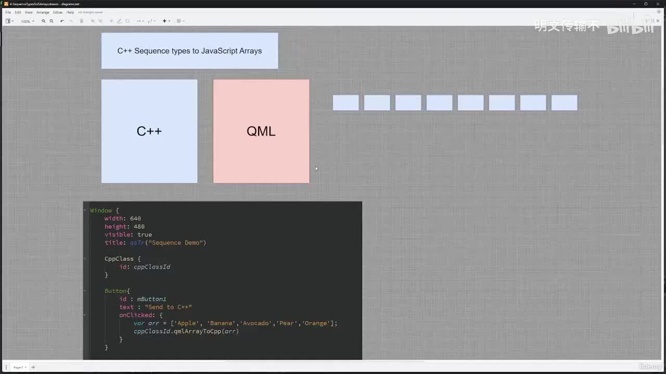Click the to back icon
Screen dimensions: 666x374
[x=100, y=21]
